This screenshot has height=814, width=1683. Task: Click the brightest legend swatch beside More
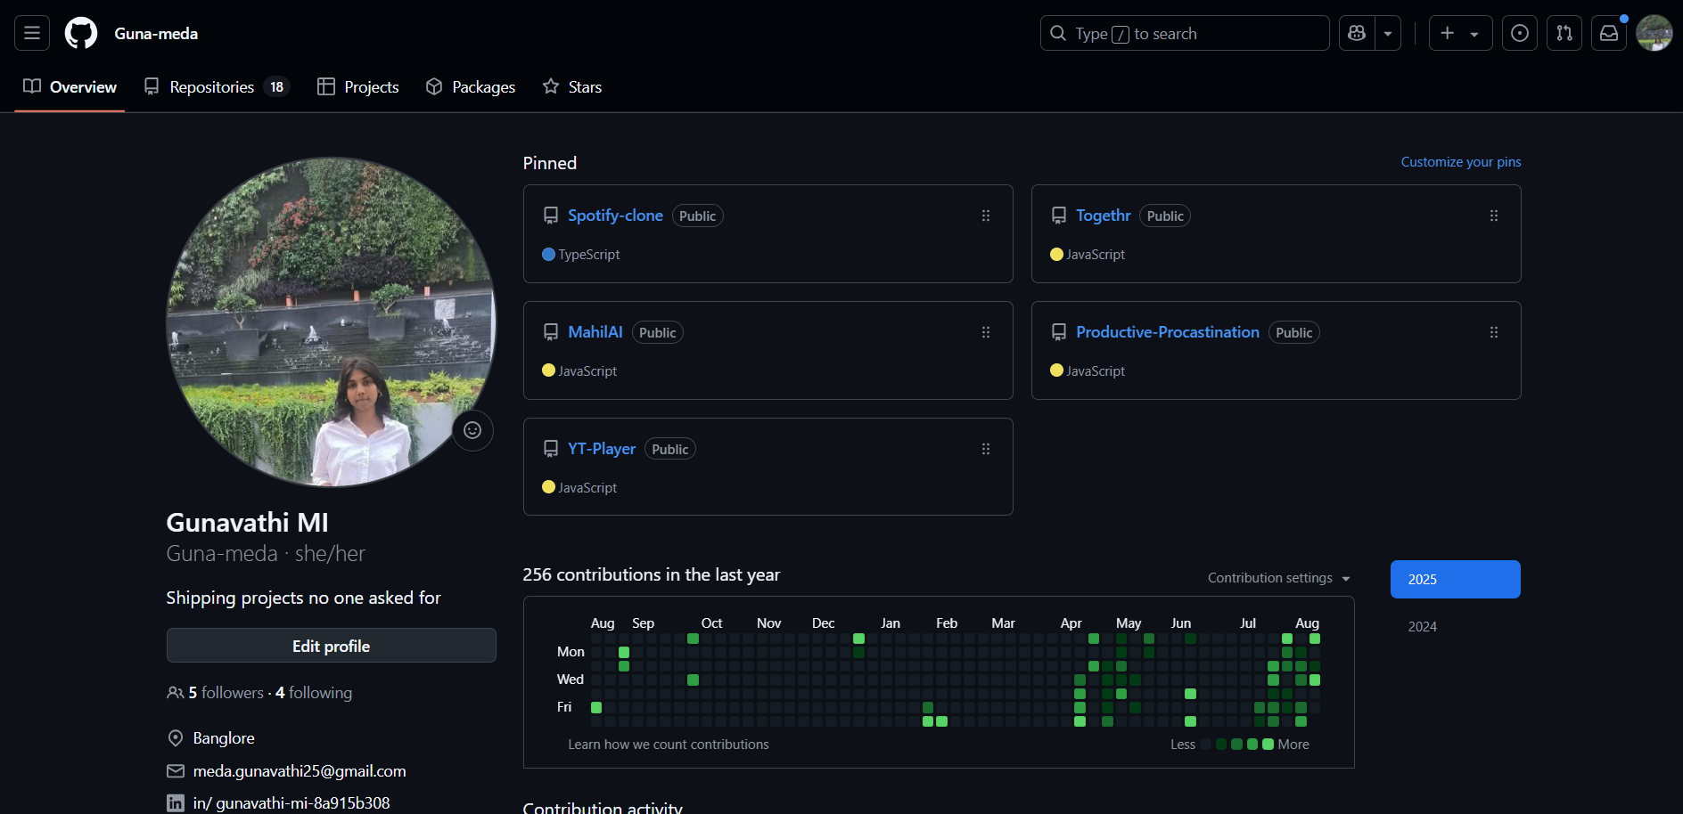tap(1268, 745)
